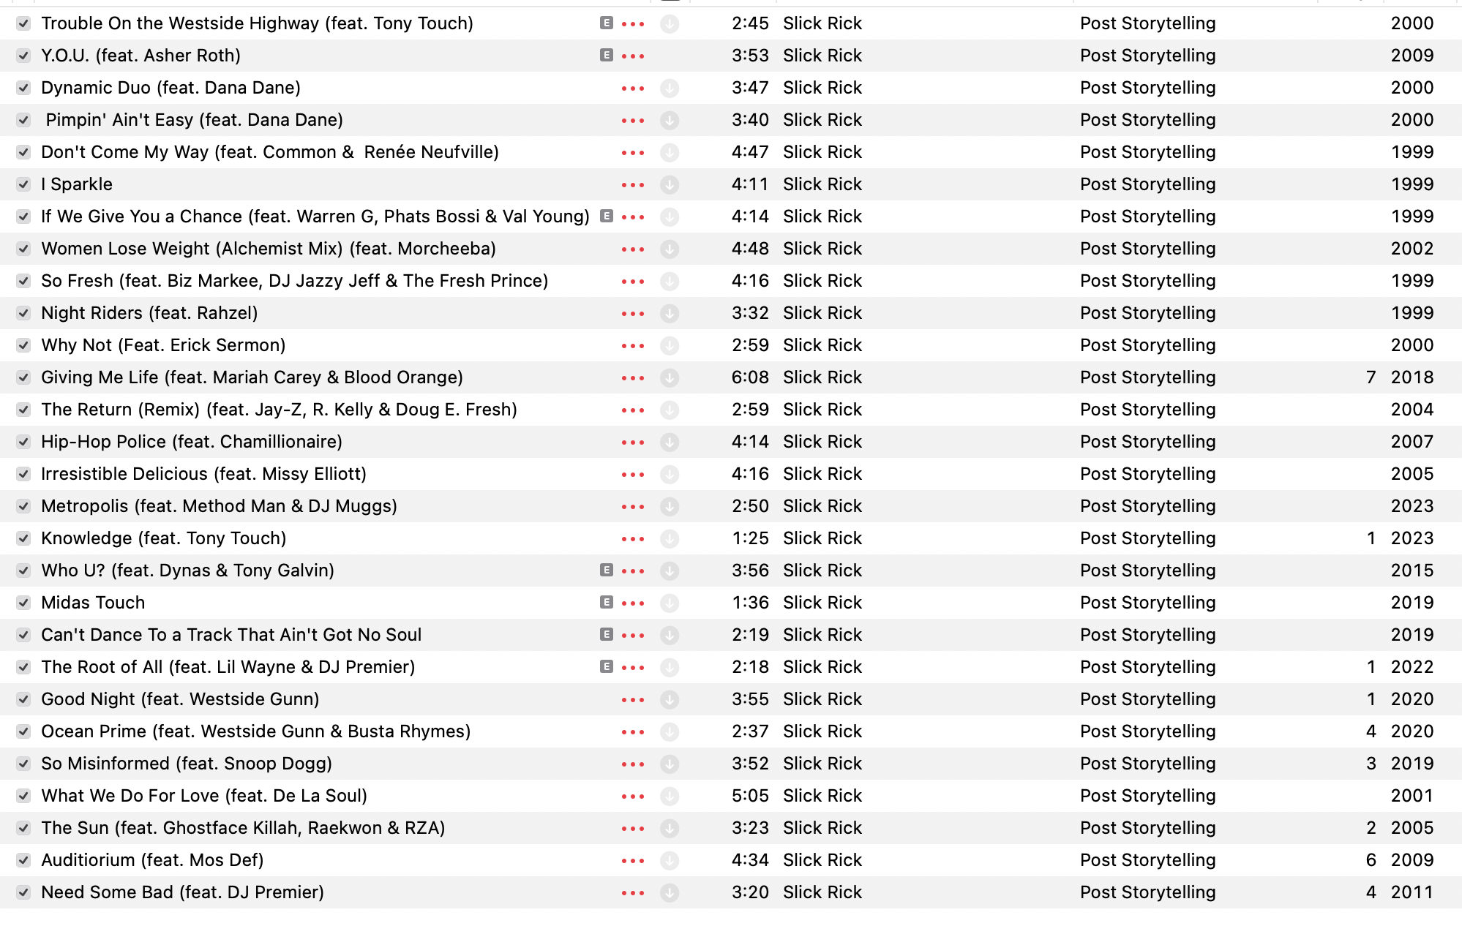
Task: Click the 6:08 duration of Giving Me Life
Action: click(x=750, y=377)
